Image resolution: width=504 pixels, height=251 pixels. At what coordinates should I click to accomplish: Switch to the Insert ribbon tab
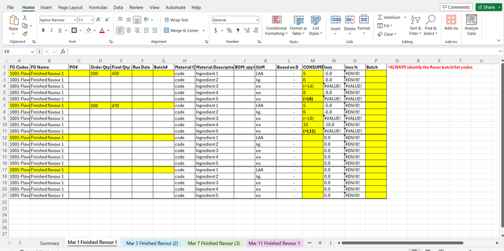point(46,8)
